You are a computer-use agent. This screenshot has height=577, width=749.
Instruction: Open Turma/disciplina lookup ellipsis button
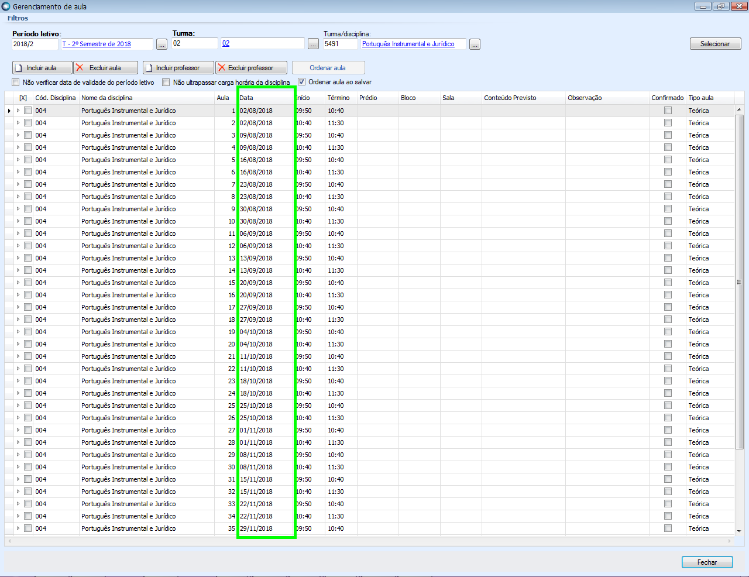pos(475,44)
